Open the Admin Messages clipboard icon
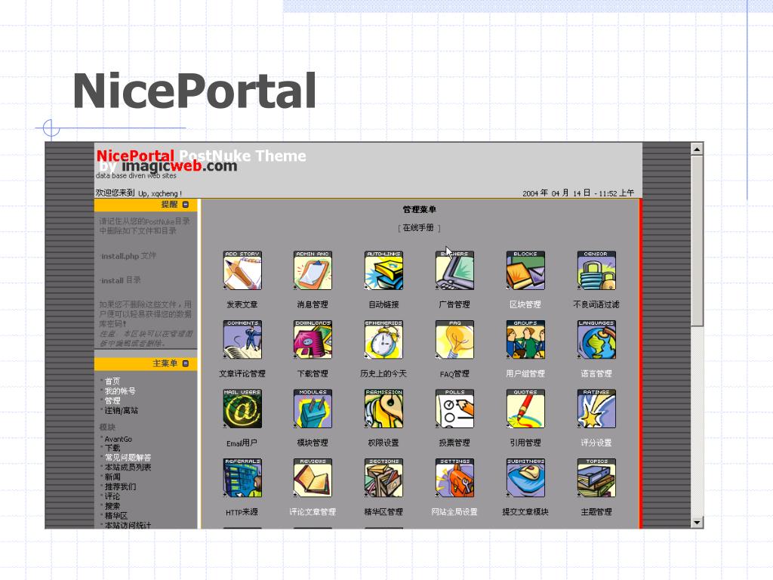 (x=313, y=270)
